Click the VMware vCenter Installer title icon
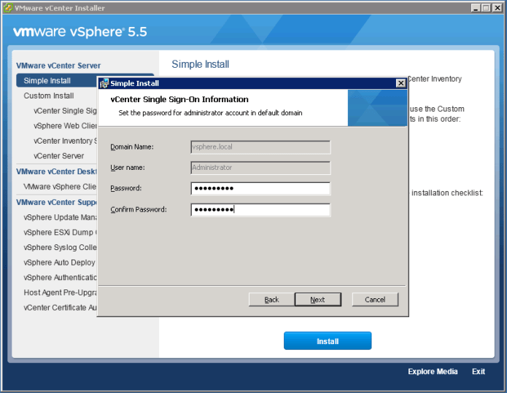The height and width of the screenshot is (393, 507). click(x=7, y=8)
